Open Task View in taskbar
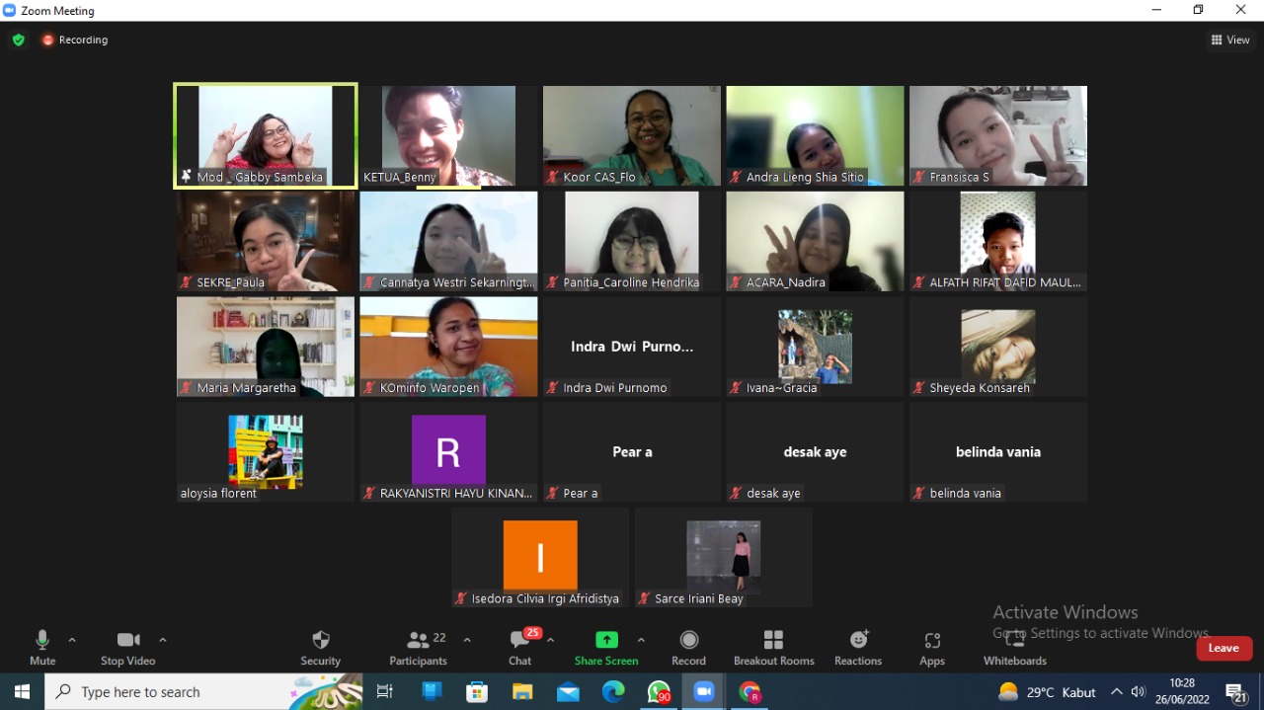1264x710 pixels. click(x=385, y=691)
